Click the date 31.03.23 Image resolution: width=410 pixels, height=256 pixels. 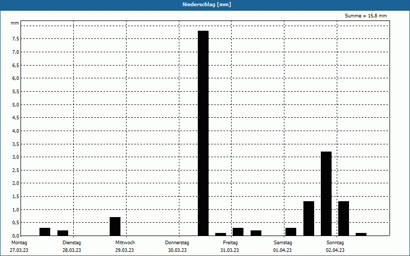[x=230, y=250]
